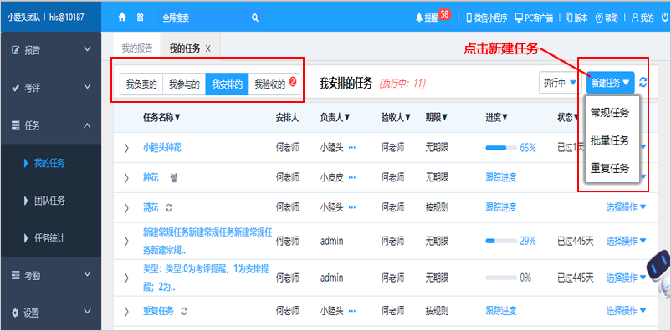The width and height of the screenshot is (671, 331).
Task: Close the 我的任务 tab with X
Action: (x=208, y=48)
